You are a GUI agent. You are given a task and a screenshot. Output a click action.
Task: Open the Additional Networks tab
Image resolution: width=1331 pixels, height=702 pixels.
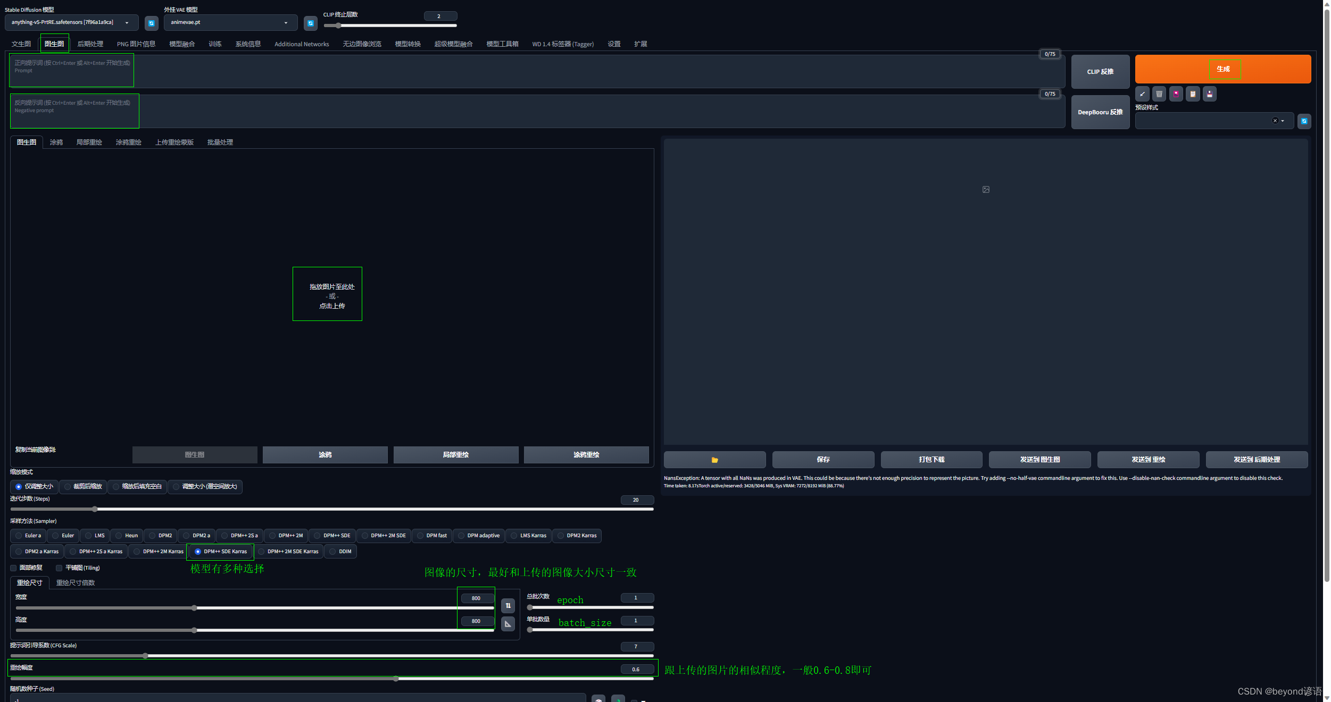point(302,44)
